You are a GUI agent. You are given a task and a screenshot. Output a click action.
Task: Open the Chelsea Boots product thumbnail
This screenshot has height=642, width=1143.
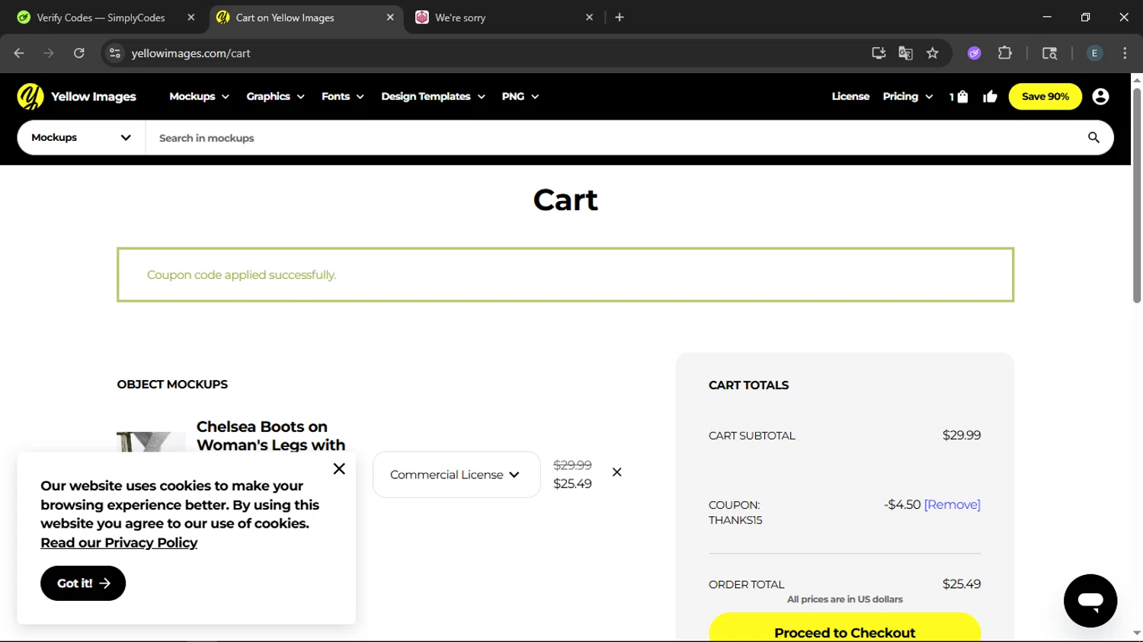tap(151, 442)
